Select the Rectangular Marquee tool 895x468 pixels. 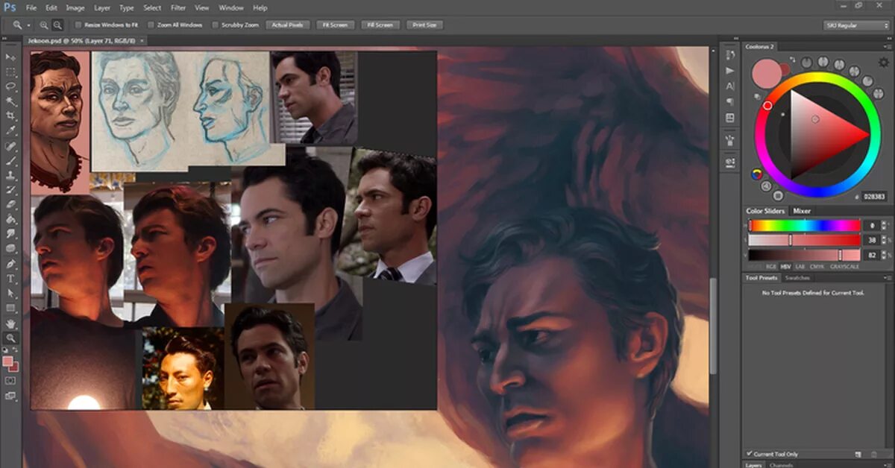pos(10,72)
